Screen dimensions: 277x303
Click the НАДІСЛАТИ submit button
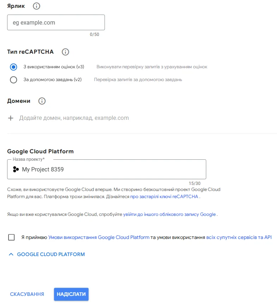71,294
